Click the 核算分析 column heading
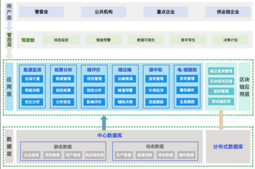This screenshot has width=255, height=169. click(x=63, y=70)
